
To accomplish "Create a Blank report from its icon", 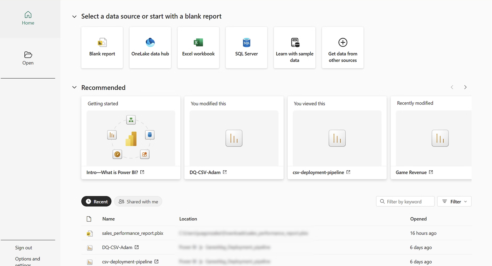I will pyautogui.click(x=102, y=43).
